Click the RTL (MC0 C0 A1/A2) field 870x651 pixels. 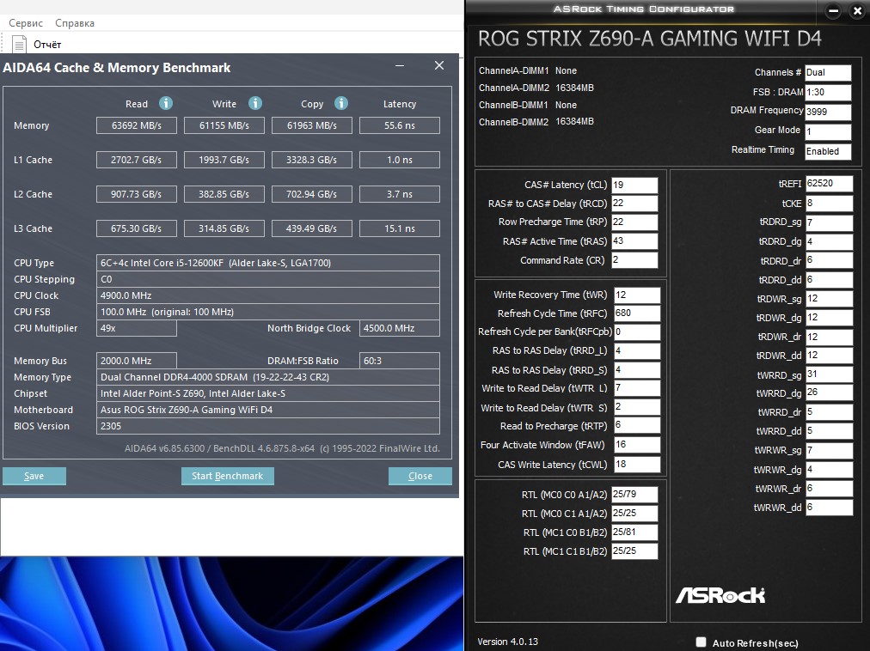(634, 495)
